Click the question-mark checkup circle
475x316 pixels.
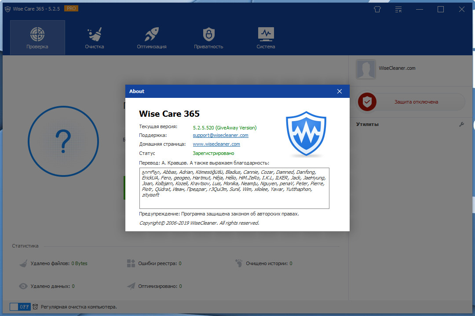point(63,141)
